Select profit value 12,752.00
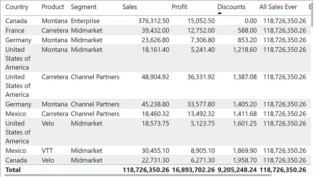Screen dimensions: 314x177 (201, 30)
